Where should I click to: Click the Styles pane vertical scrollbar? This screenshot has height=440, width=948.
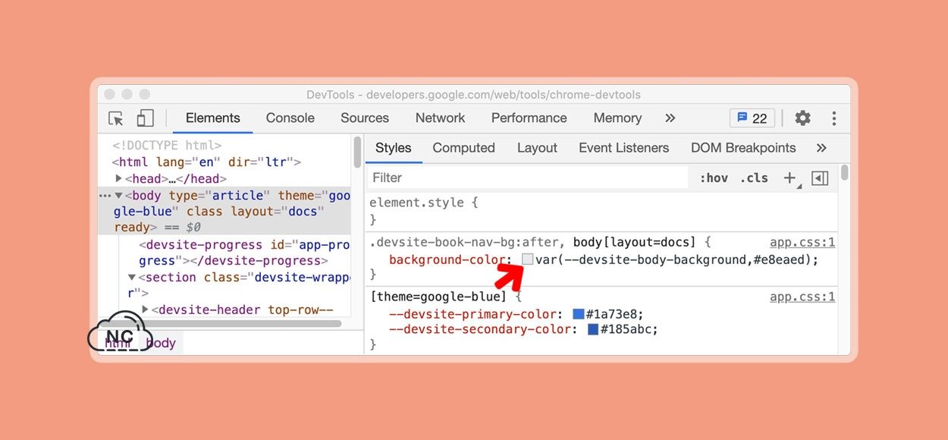844,173
